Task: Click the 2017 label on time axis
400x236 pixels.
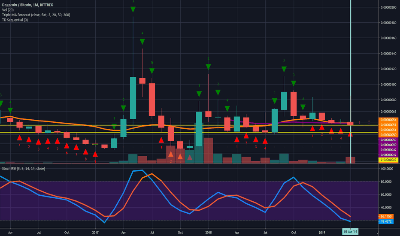Action: [95, 233]
